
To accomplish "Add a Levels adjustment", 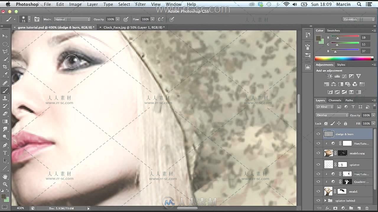I will 337,76.
